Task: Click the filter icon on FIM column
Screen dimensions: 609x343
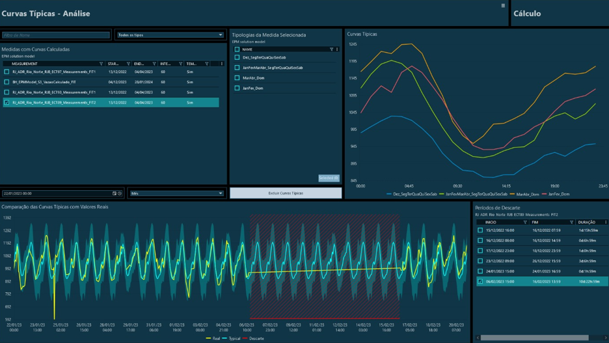Action: pyautogui.click(x=571, y=222)
